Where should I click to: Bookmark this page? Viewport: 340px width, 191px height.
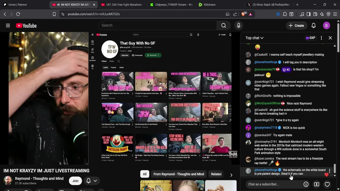point(54,14)
